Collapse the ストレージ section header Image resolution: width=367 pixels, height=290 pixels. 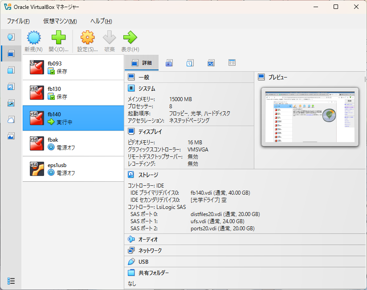pos(245,175)
